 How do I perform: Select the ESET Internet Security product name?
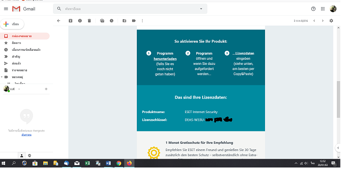(201, 112)
